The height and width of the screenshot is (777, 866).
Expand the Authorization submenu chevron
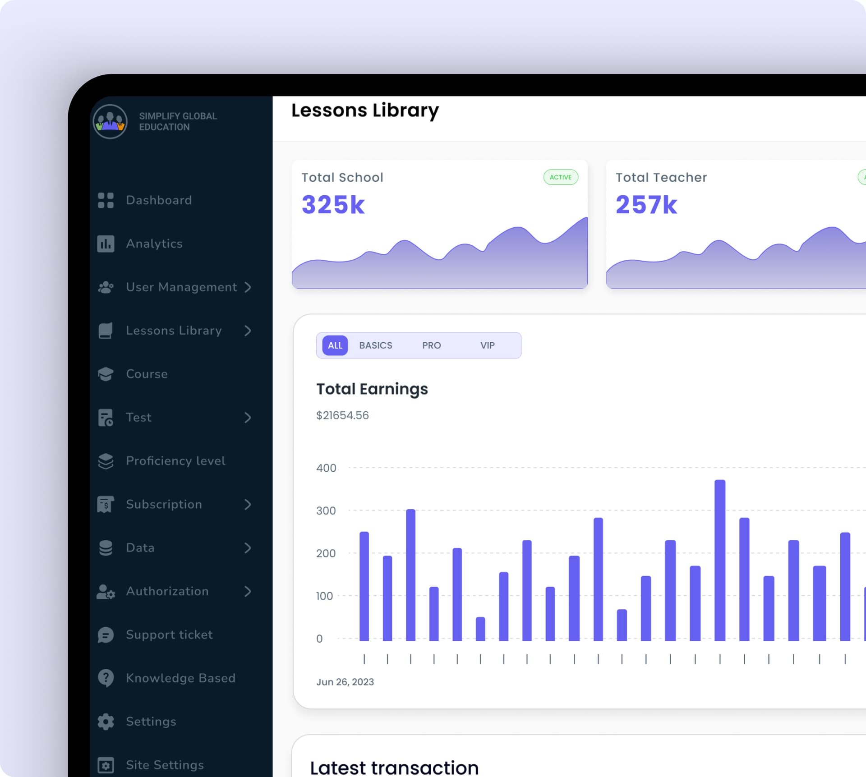point(248,591)
